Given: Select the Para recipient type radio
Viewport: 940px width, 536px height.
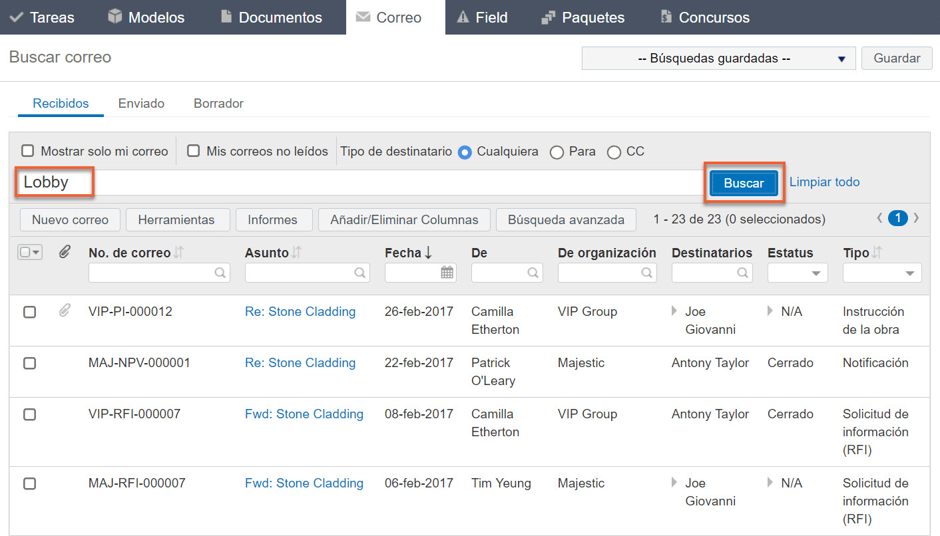Looking at the screenshot, I should [557, 152].
